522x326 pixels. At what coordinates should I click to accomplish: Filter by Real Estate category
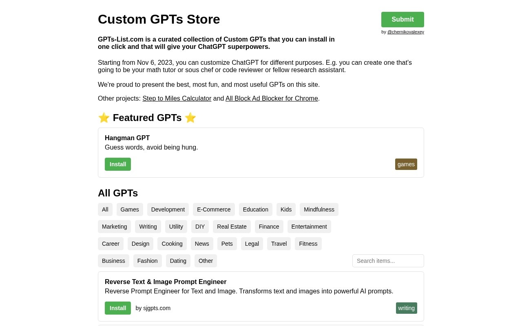232,227
